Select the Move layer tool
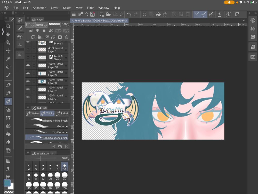This screenshot has height=194, width=258. pos(8,50)
